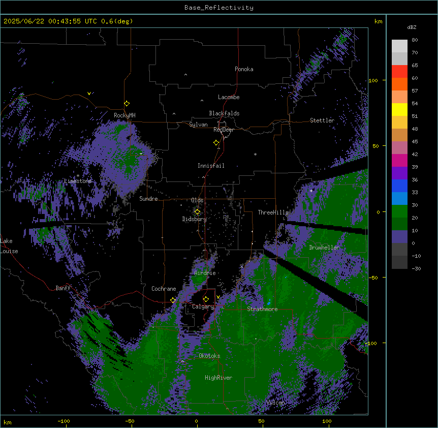Click the Olds label
This screenshot has width=438, height=428.
(197, 200)
